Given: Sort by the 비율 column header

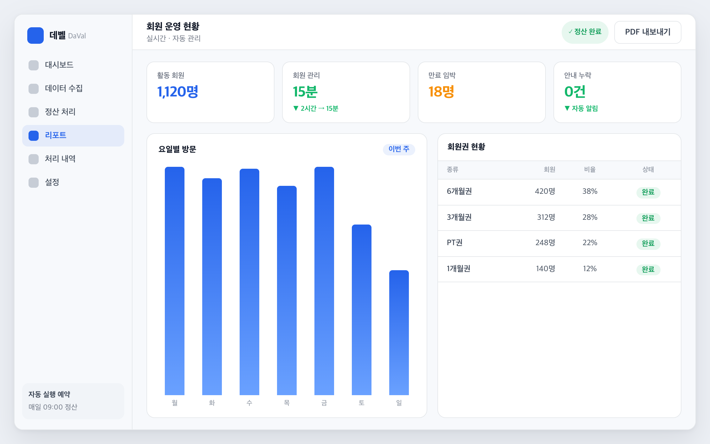Looking at the screenshot, I should (590, 170).
